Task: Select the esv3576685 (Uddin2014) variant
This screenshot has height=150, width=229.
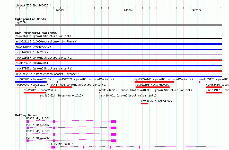Action: pos(32,63)
